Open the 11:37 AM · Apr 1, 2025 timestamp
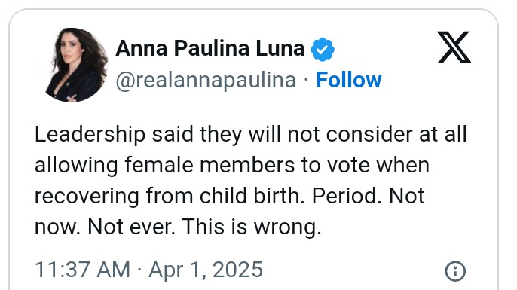Image resolution: width=517 pixels, height=290 pixels. (148, 270)
